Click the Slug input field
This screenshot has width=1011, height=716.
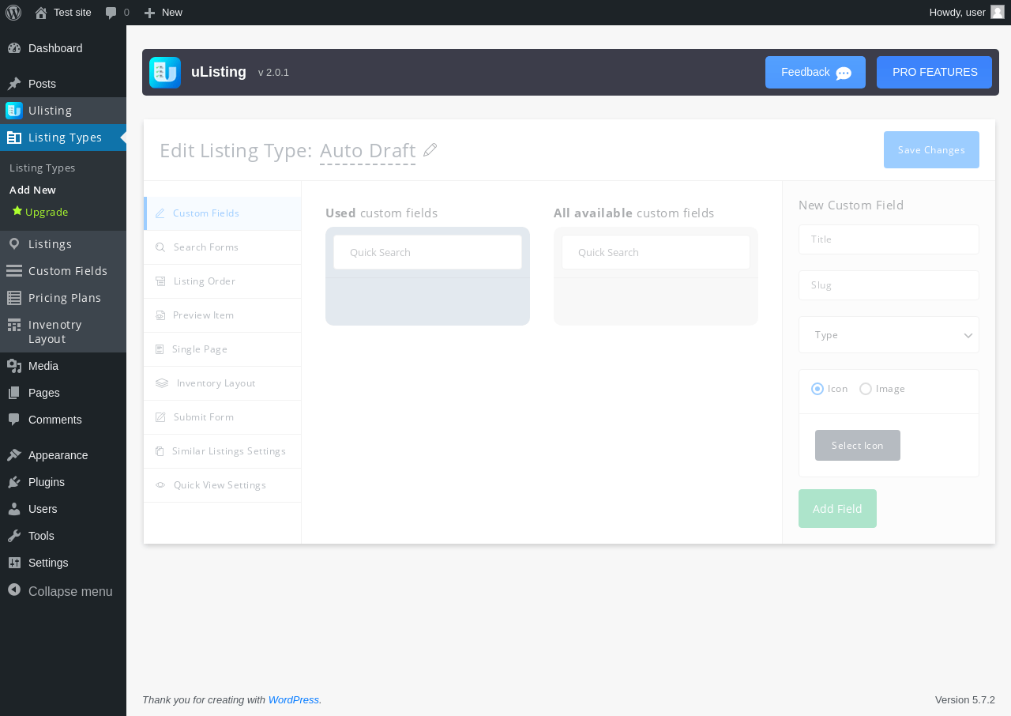[889, 285]
